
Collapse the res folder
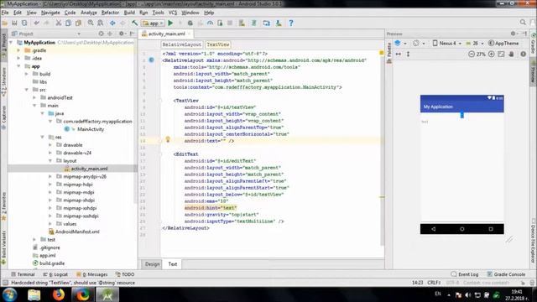pos(42,137)
